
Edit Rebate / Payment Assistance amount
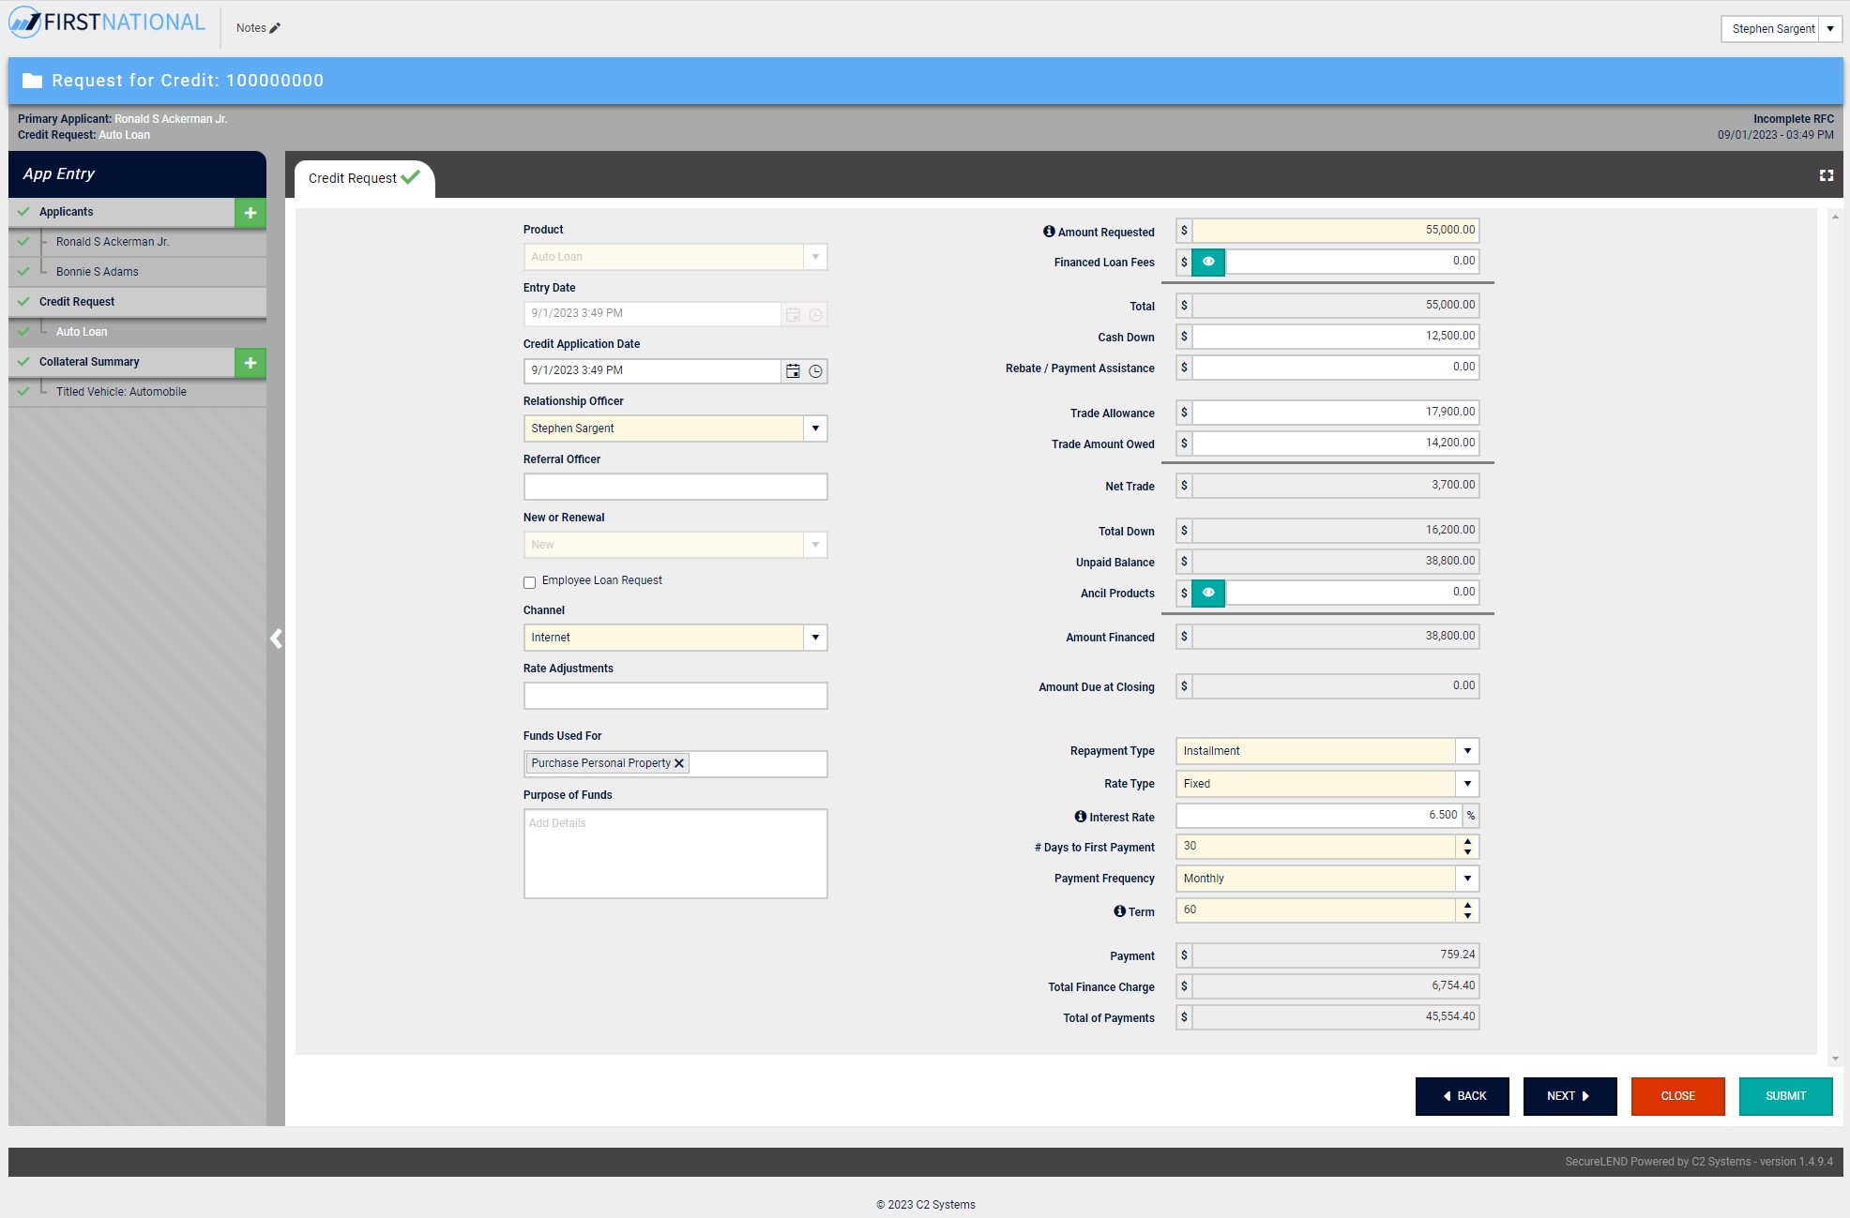[1336, 368]
